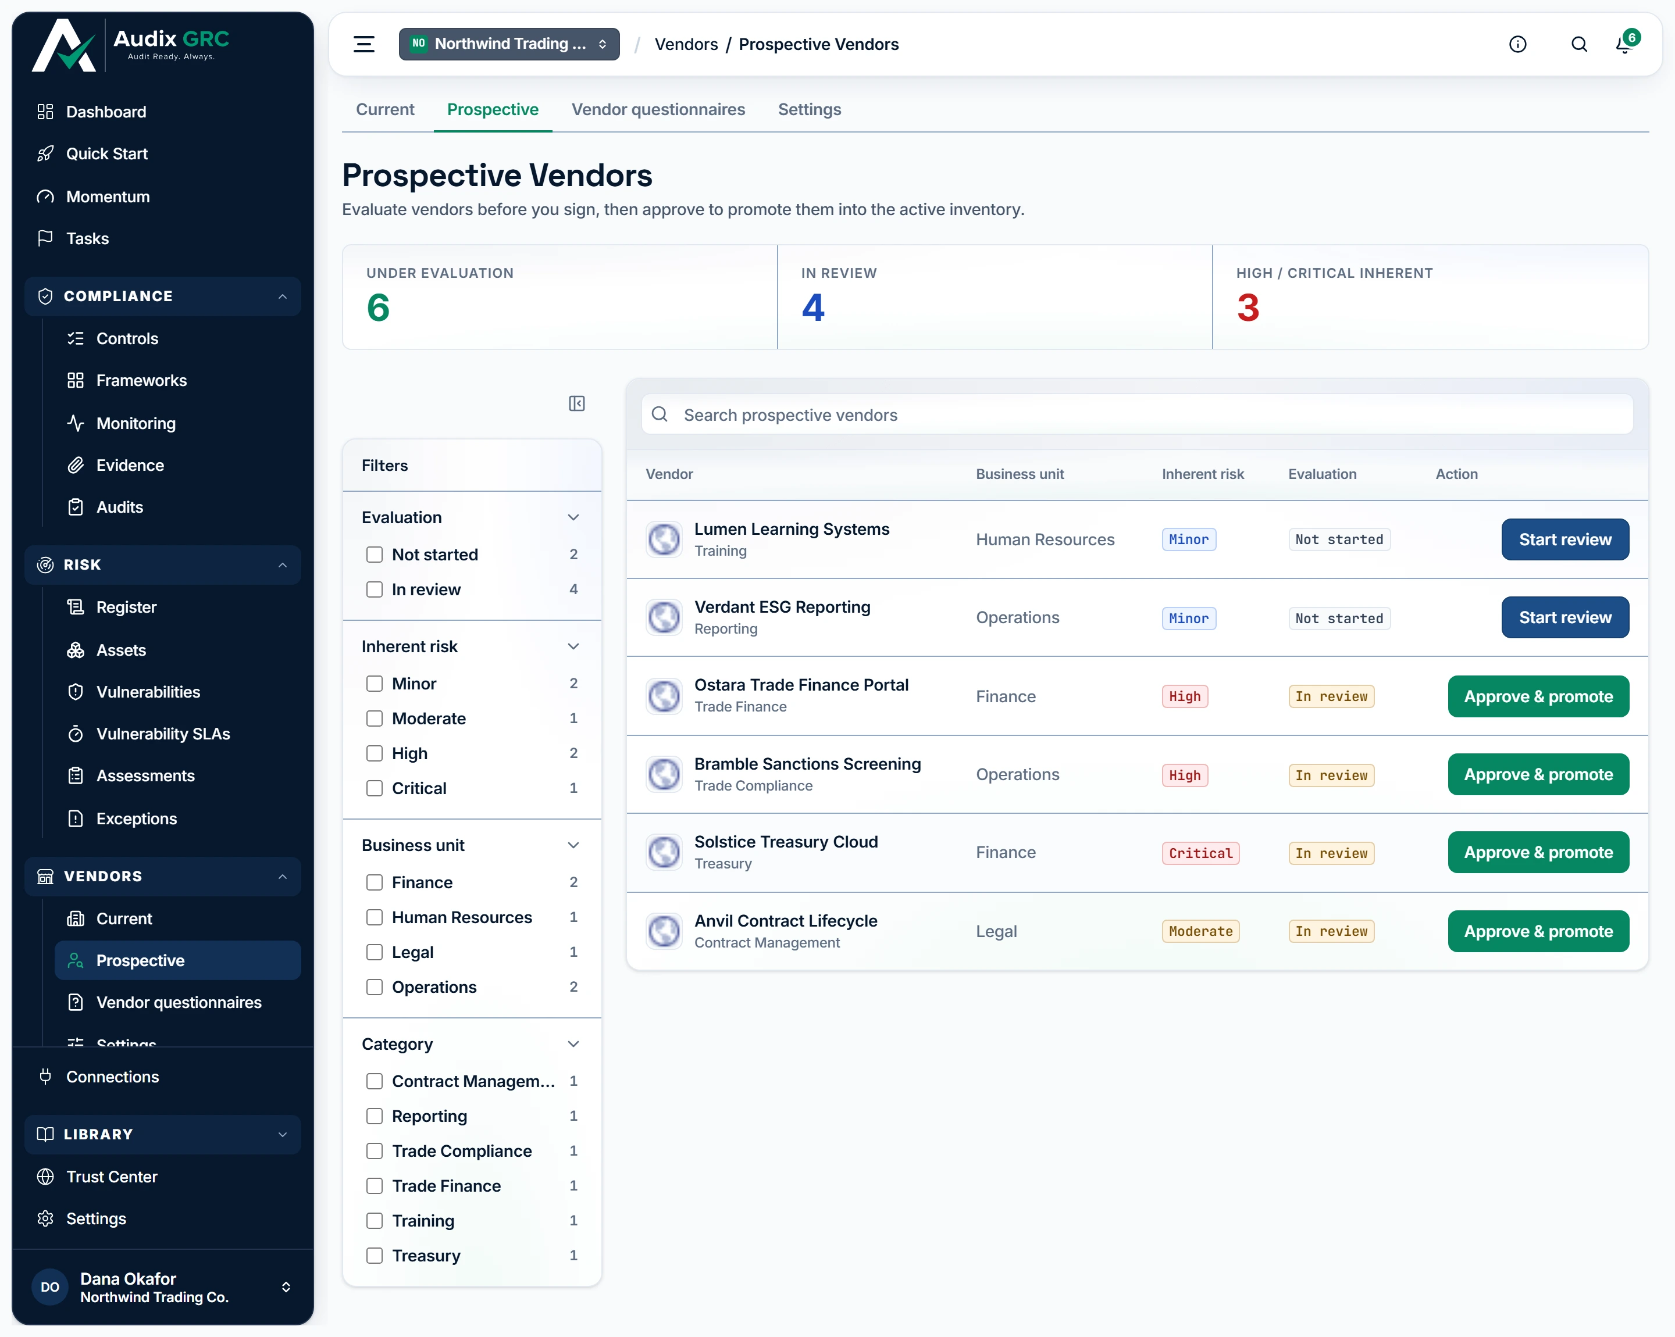The width and height of the screenshot is (1675, 1337).
Task: Open the Risk Register item
Action: coord(177,607)
